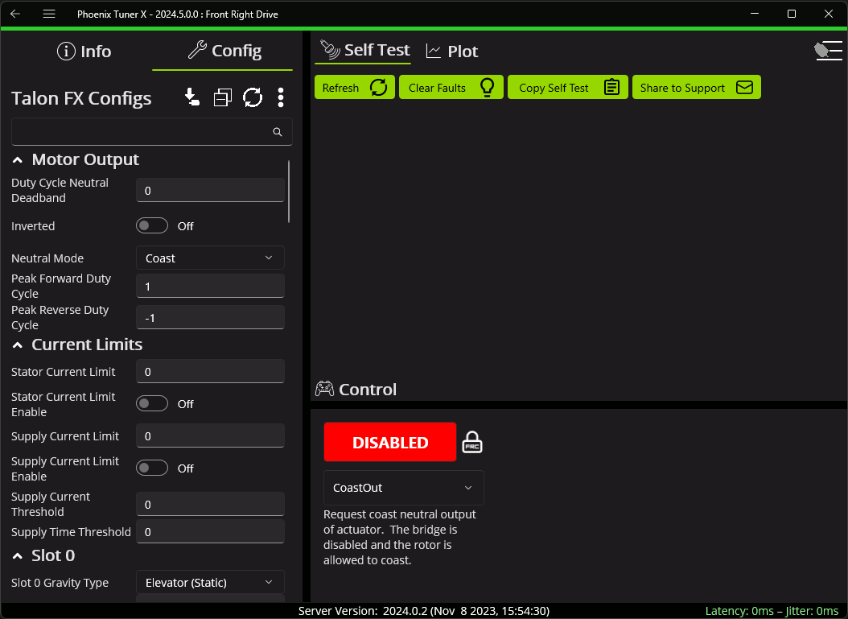The width and height of the screenshot is (848, 619).
Task: Open the CoastOut control mode dropdown
Action: (x=403, y=488)
